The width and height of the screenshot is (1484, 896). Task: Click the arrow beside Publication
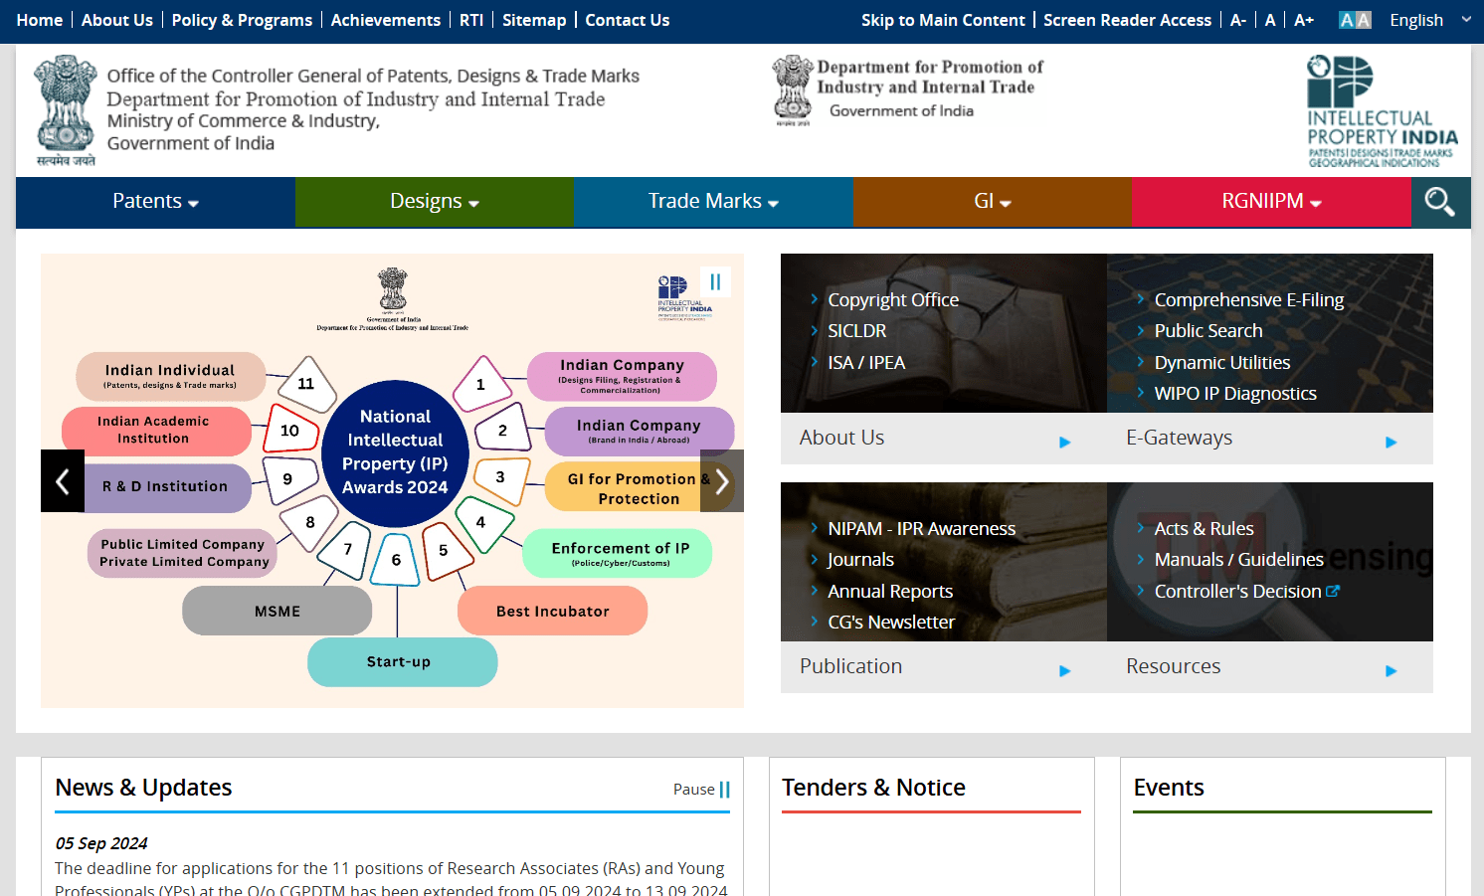pyautogui.click(x=1064, y=670)
